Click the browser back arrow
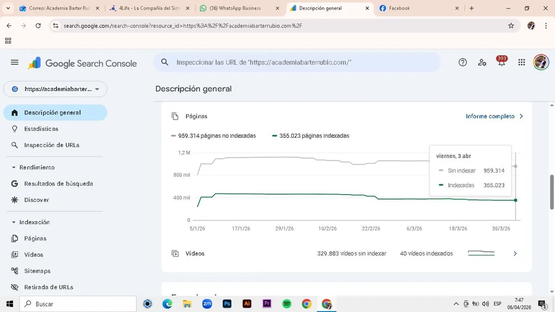The image size is (555, 312). (x=9, y=26)
